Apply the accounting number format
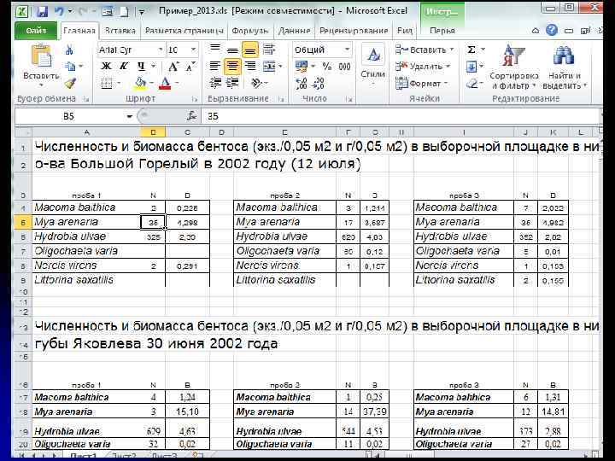Viewport: 615px width, 461px height. click(x=302, y=67)
